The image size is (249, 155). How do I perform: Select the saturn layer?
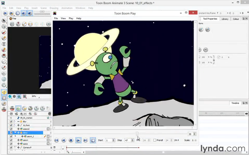(25, 140)
